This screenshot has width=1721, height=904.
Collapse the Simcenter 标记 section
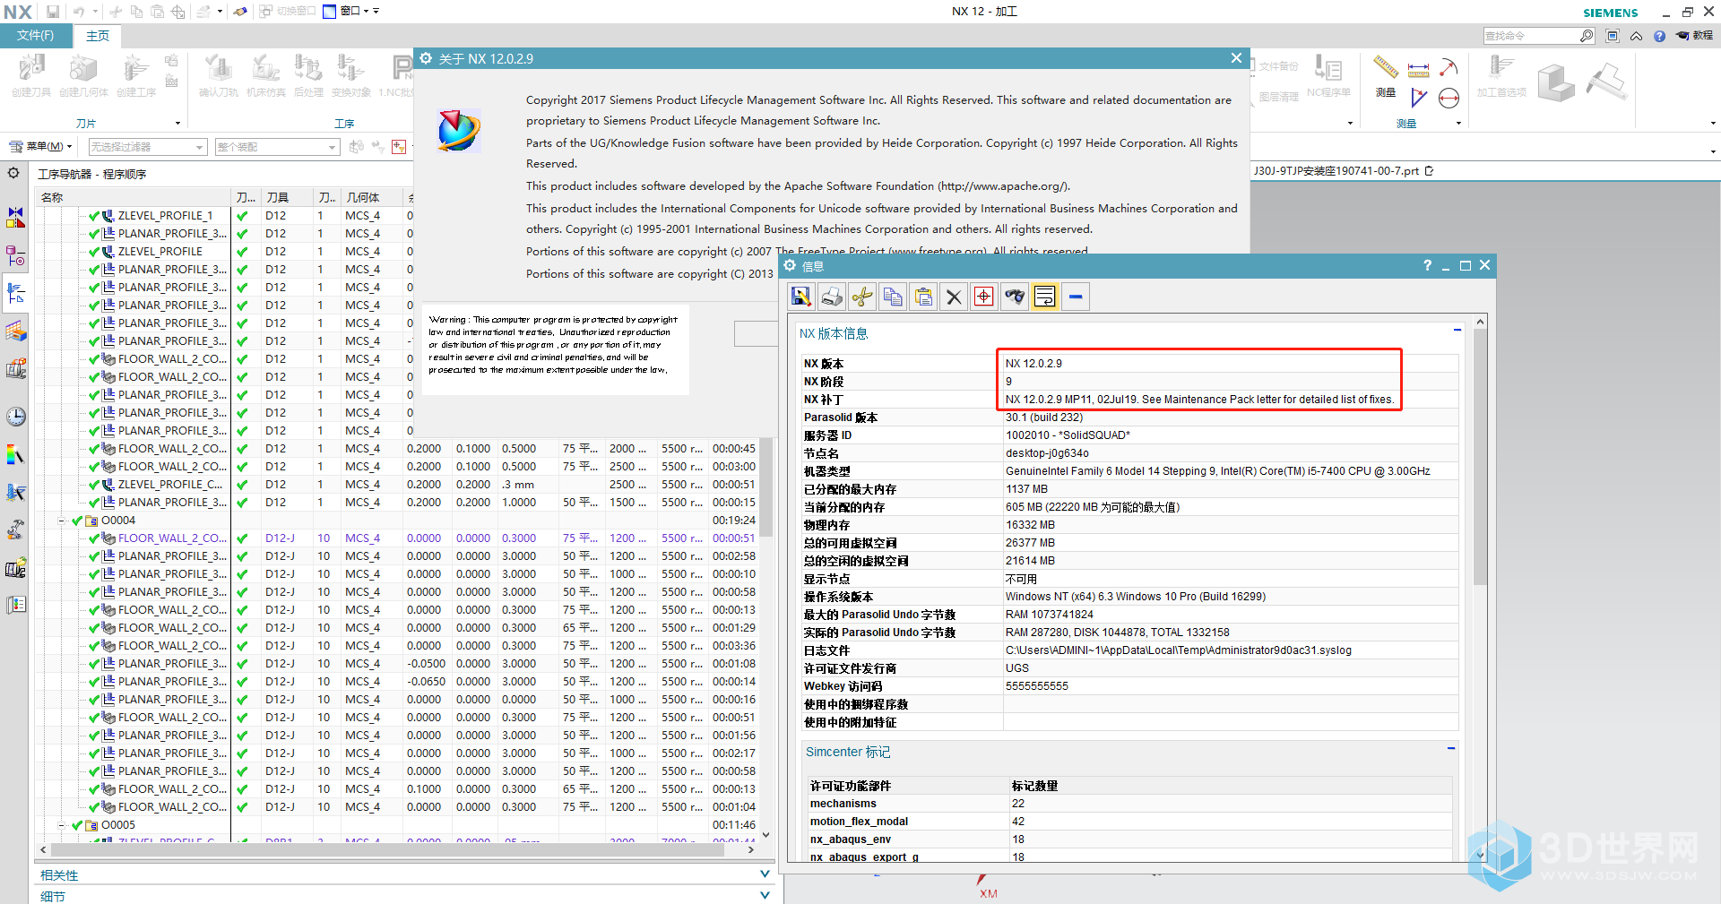1450,748
